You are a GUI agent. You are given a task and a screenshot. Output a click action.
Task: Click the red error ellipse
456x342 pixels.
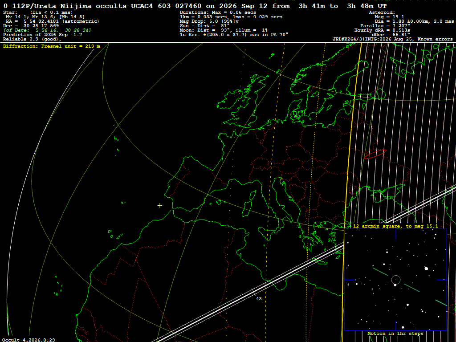(x=375, y=154)
